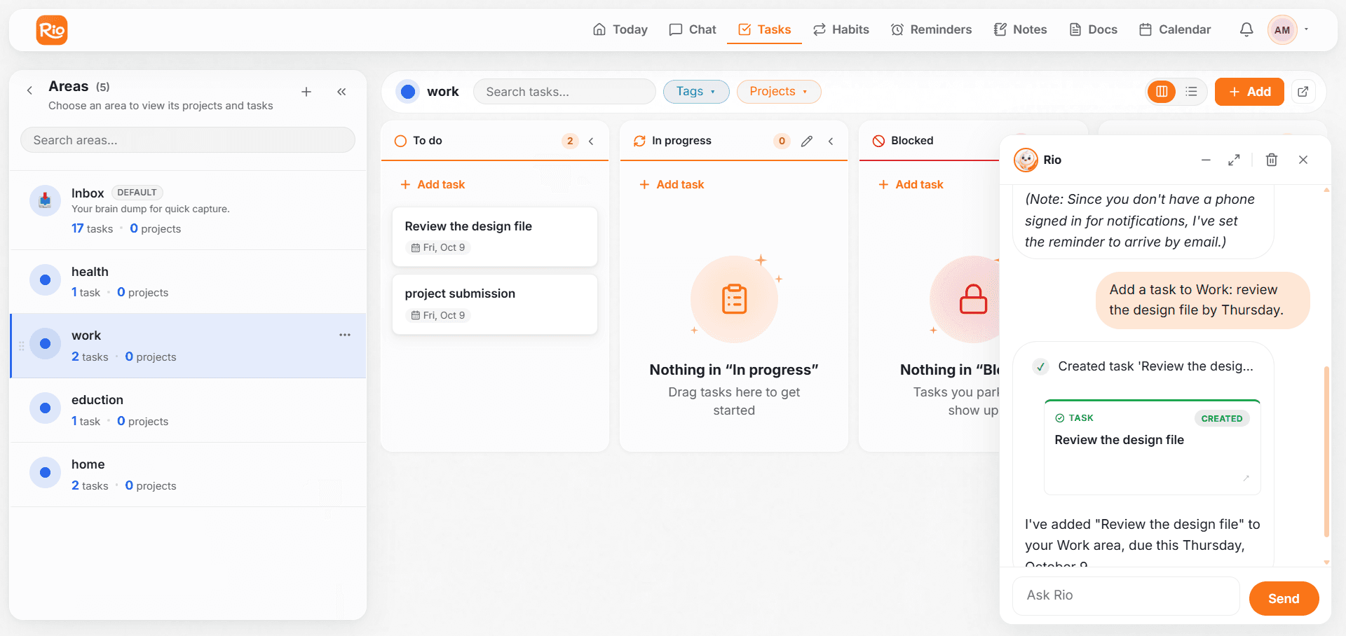Open the Projects filter dropdown
The image size is (1346, 636).
tap(779, 91)
